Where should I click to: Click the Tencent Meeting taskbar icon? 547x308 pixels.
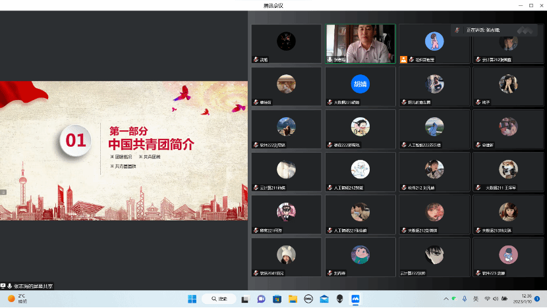[x=355, y=299]
